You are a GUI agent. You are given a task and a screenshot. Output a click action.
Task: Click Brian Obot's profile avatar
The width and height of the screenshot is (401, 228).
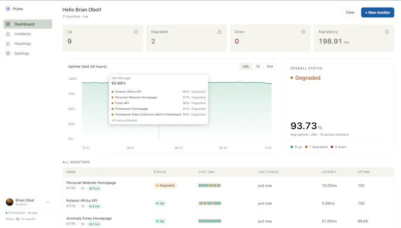click(10, 202)
